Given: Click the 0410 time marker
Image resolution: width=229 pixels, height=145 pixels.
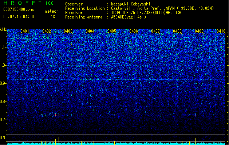Looking at the screenshot, I should click(x=221, y=31).
